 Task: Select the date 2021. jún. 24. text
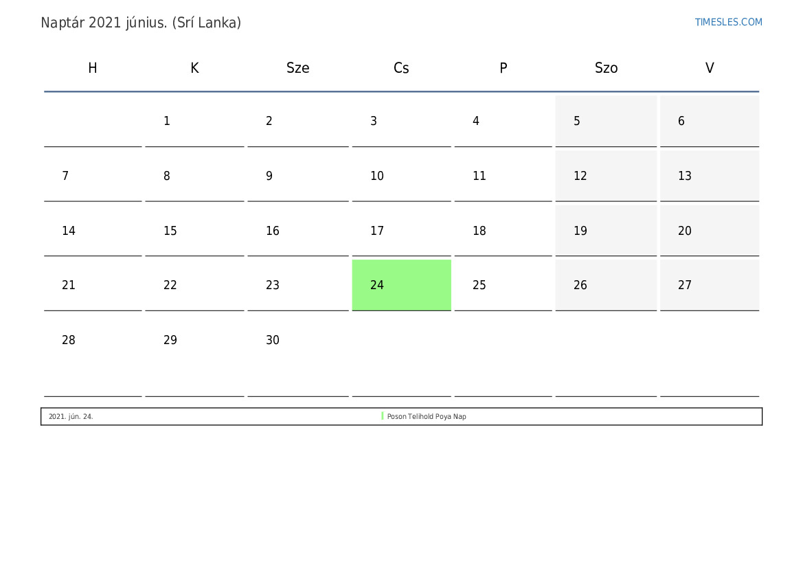tap(71, 416)
